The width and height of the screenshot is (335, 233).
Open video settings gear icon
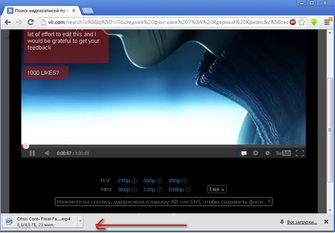click(x=256, y=153)
